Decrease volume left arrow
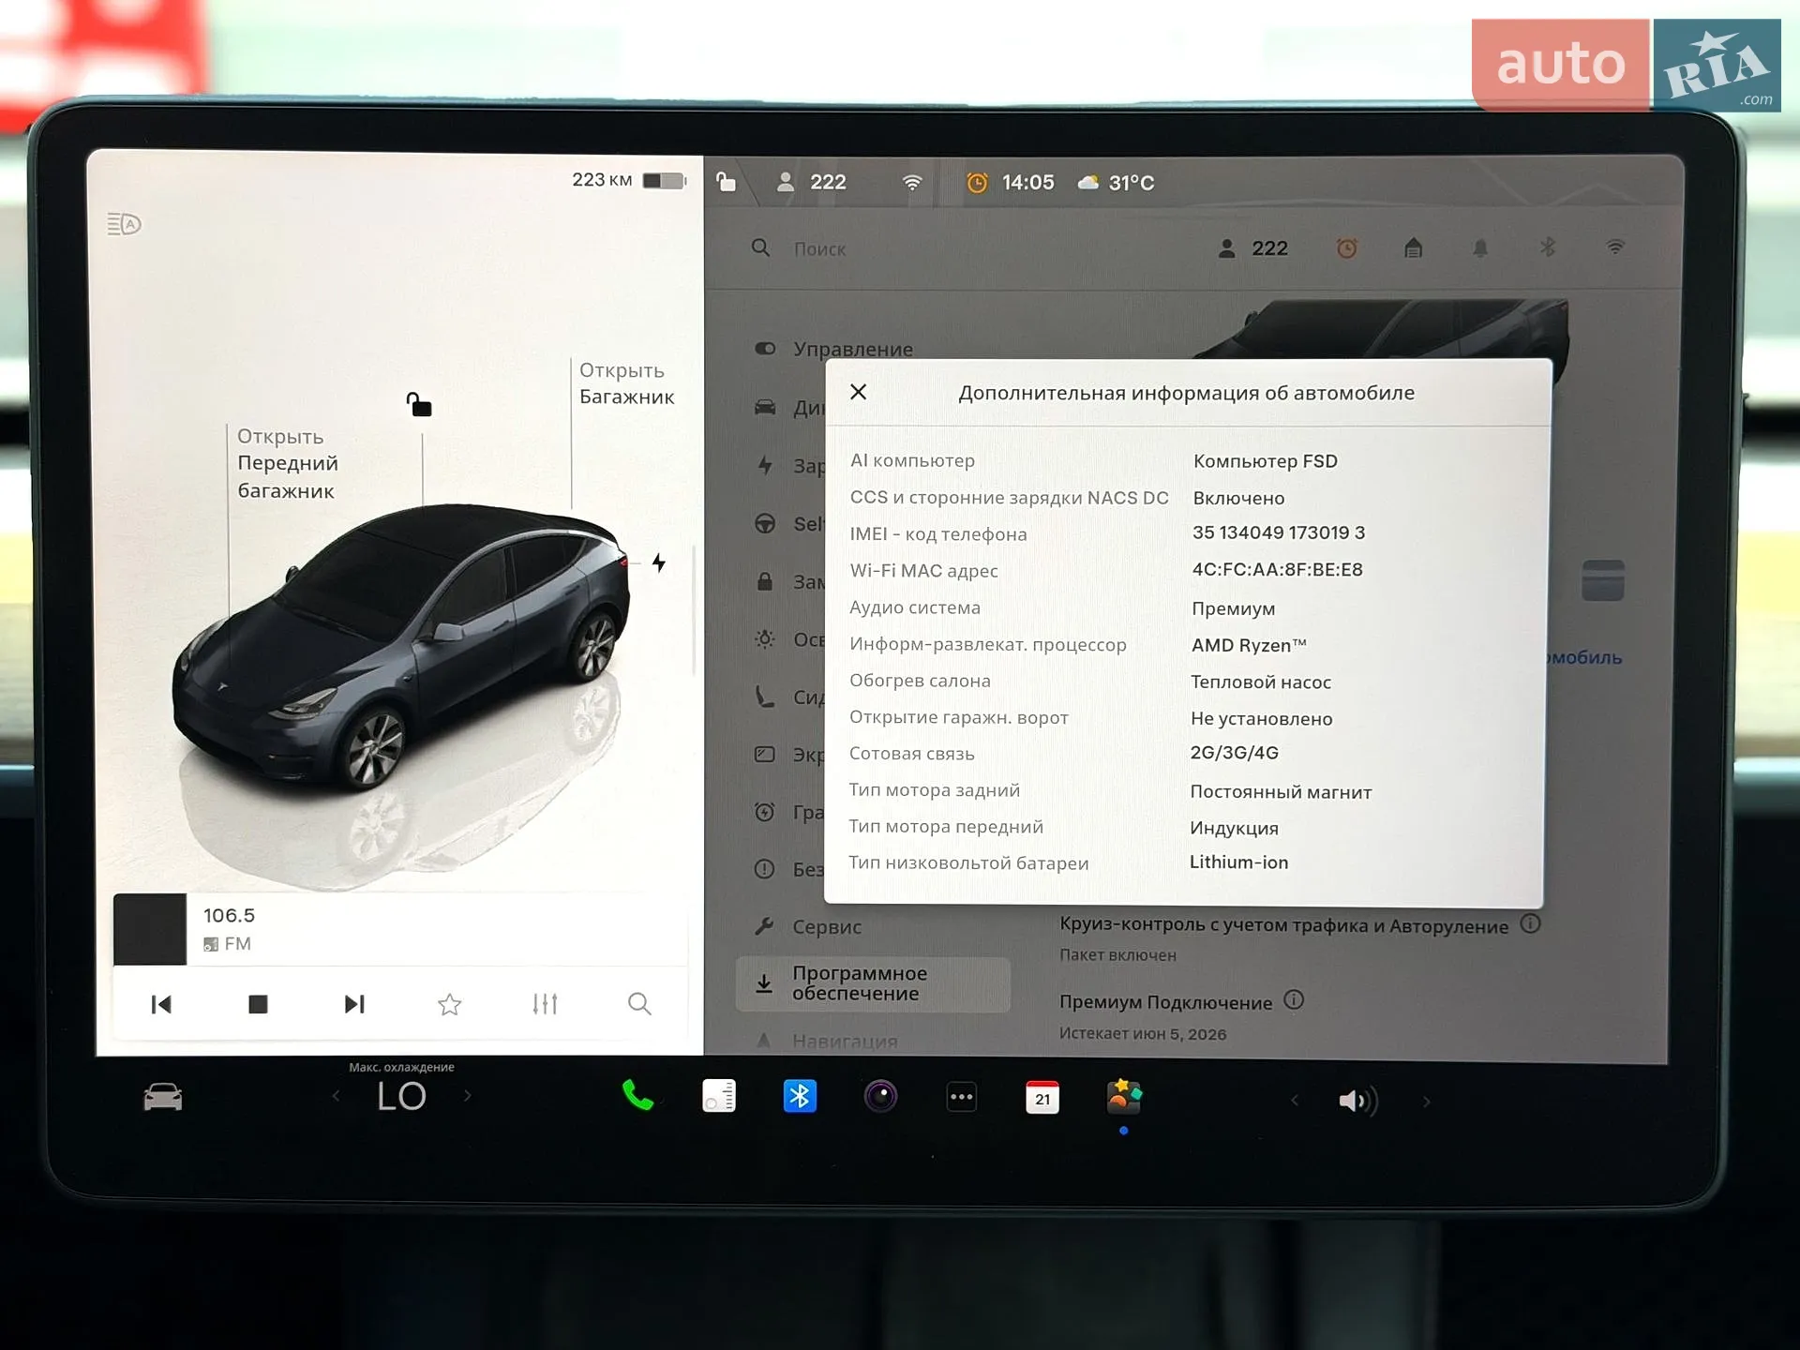This screenshot has height=1350, width=1800. (1295, 1101)
